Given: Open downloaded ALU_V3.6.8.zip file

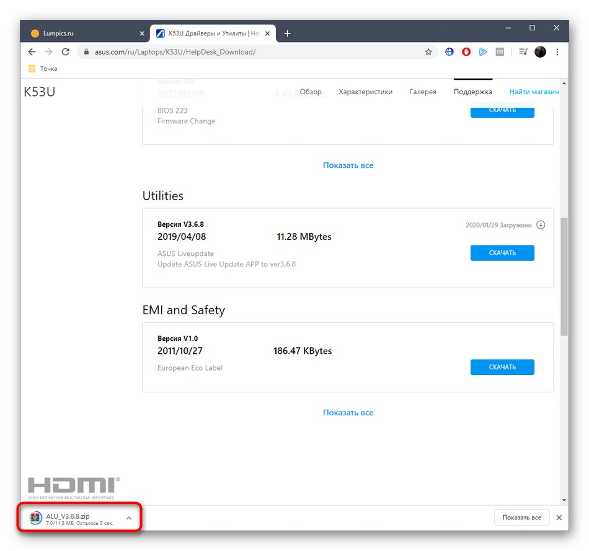Looking at the screenshot, I should 71,518.
